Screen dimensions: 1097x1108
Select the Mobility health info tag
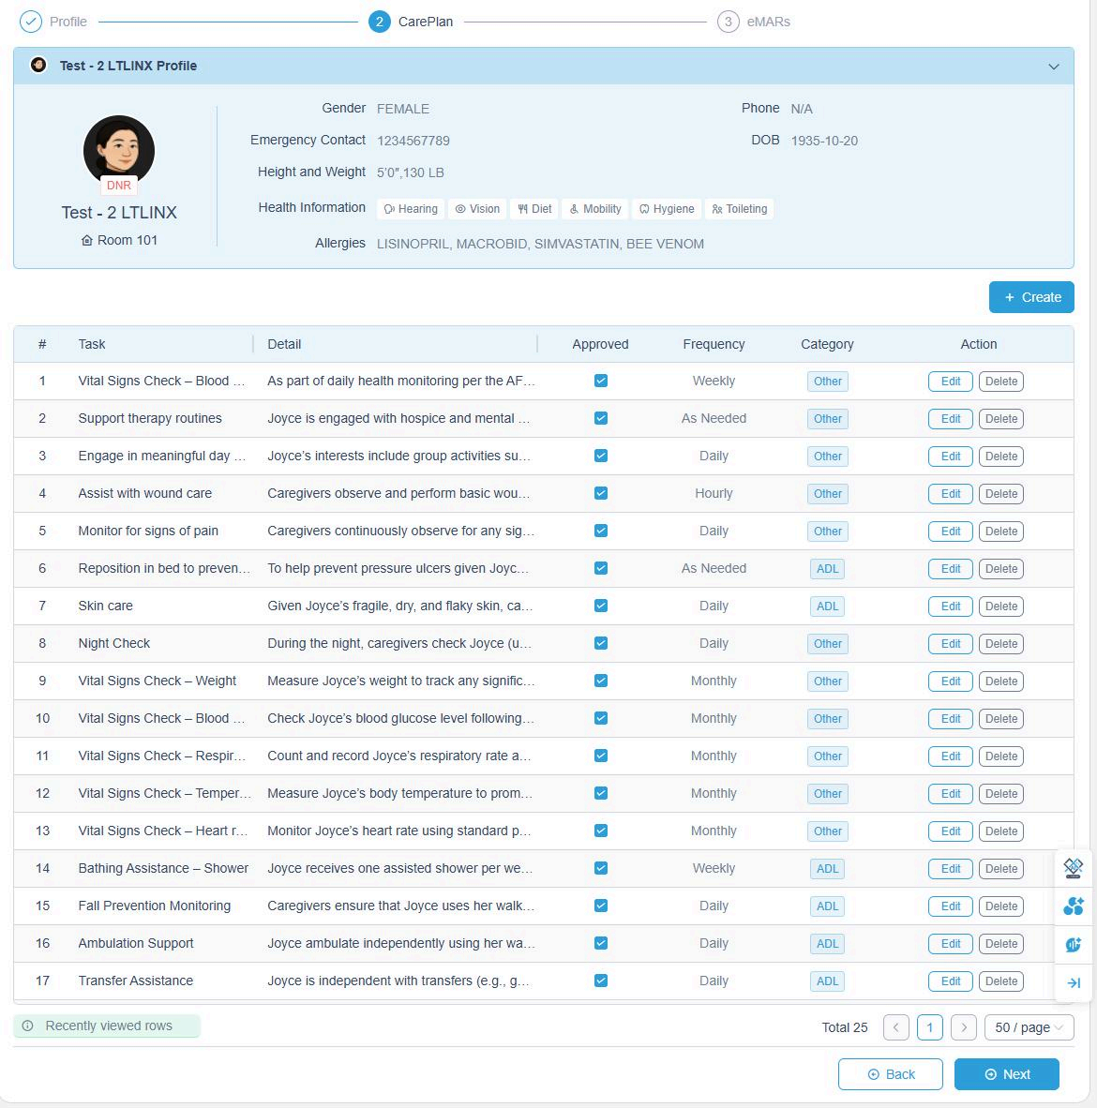(x=595, y=209)
